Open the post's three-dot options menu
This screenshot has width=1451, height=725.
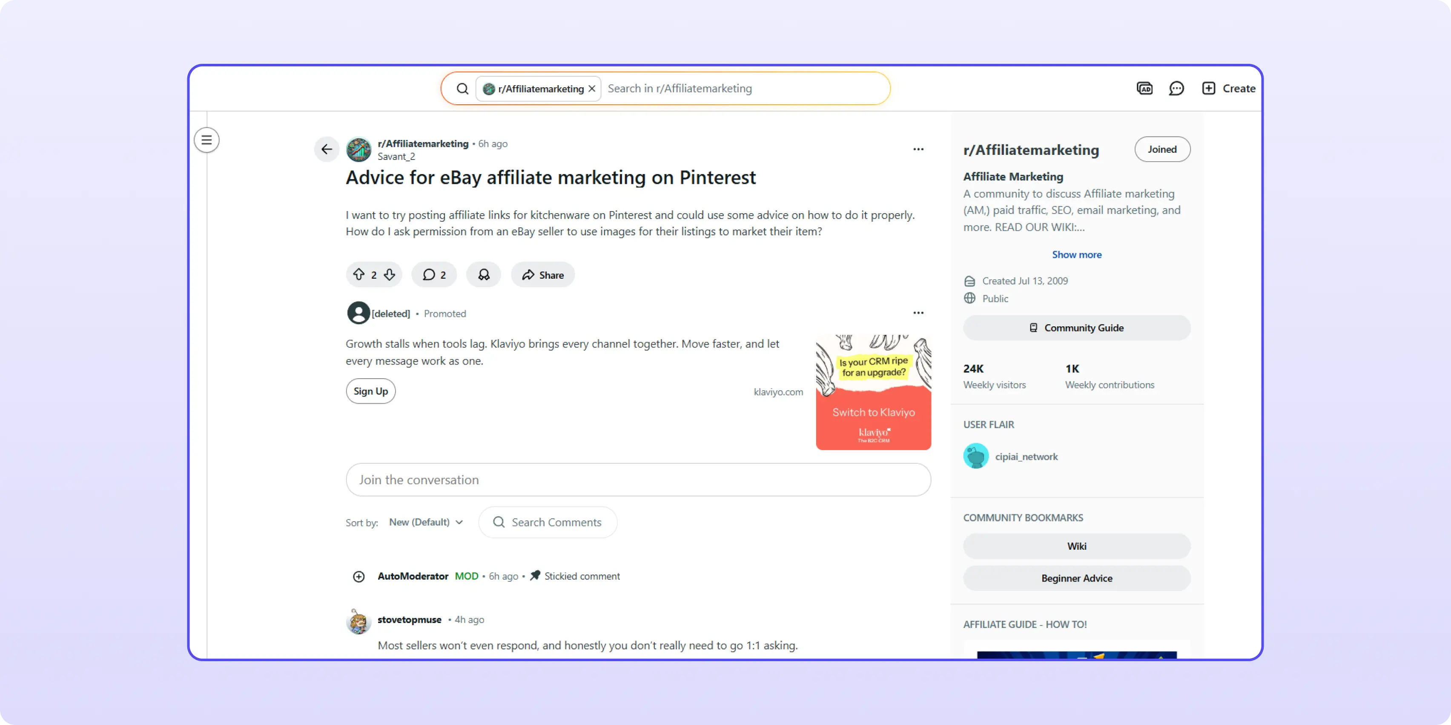(918, 149)
